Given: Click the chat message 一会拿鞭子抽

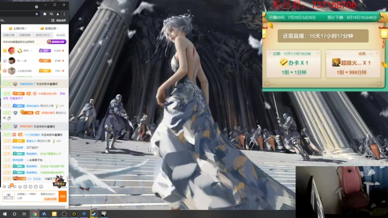Looking at the screenshot, I should tap(34, 160).
